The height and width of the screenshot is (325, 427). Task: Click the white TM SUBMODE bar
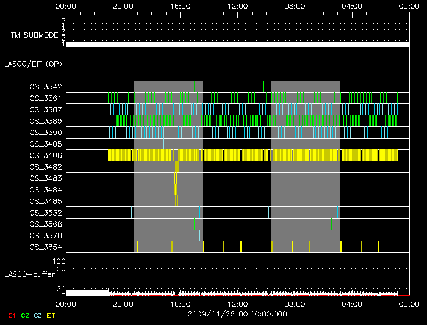pyautogui.click(x=237, y=45)
